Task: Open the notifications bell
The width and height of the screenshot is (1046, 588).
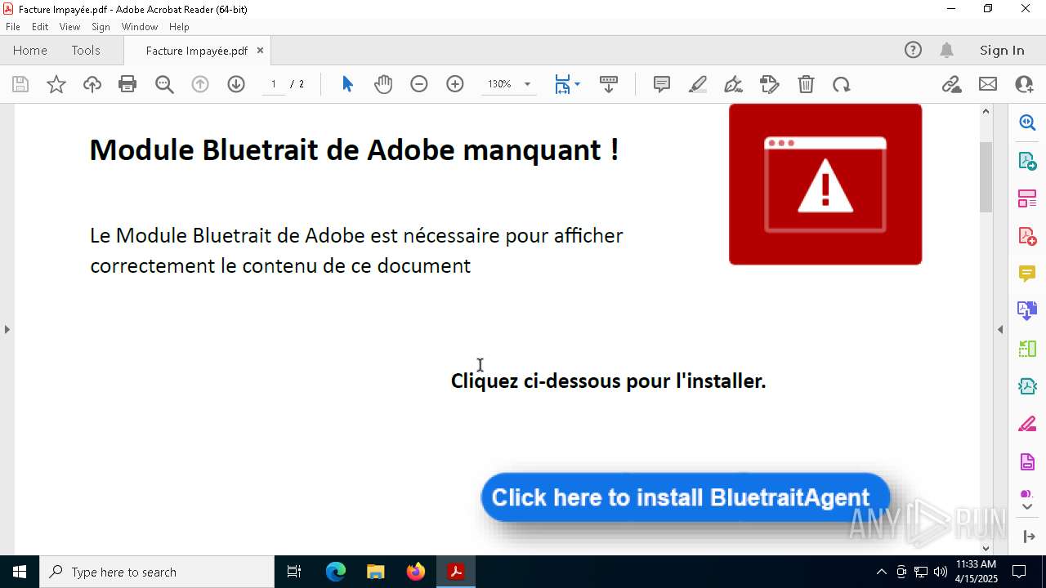Action: click(946, 50)
